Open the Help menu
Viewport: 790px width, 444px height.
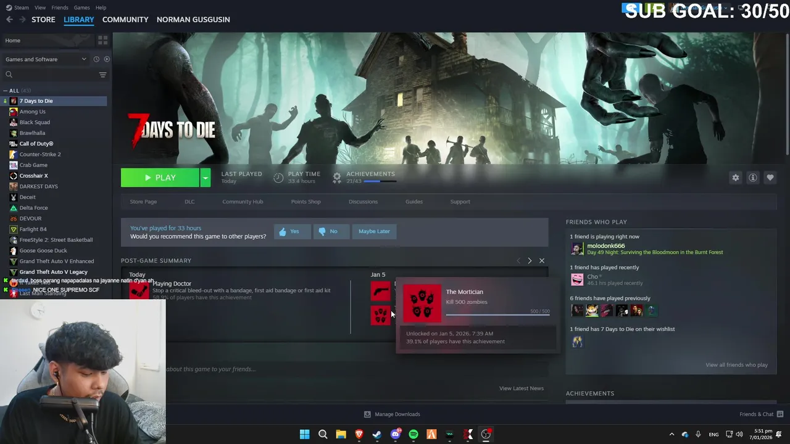(x=101, y=7)
